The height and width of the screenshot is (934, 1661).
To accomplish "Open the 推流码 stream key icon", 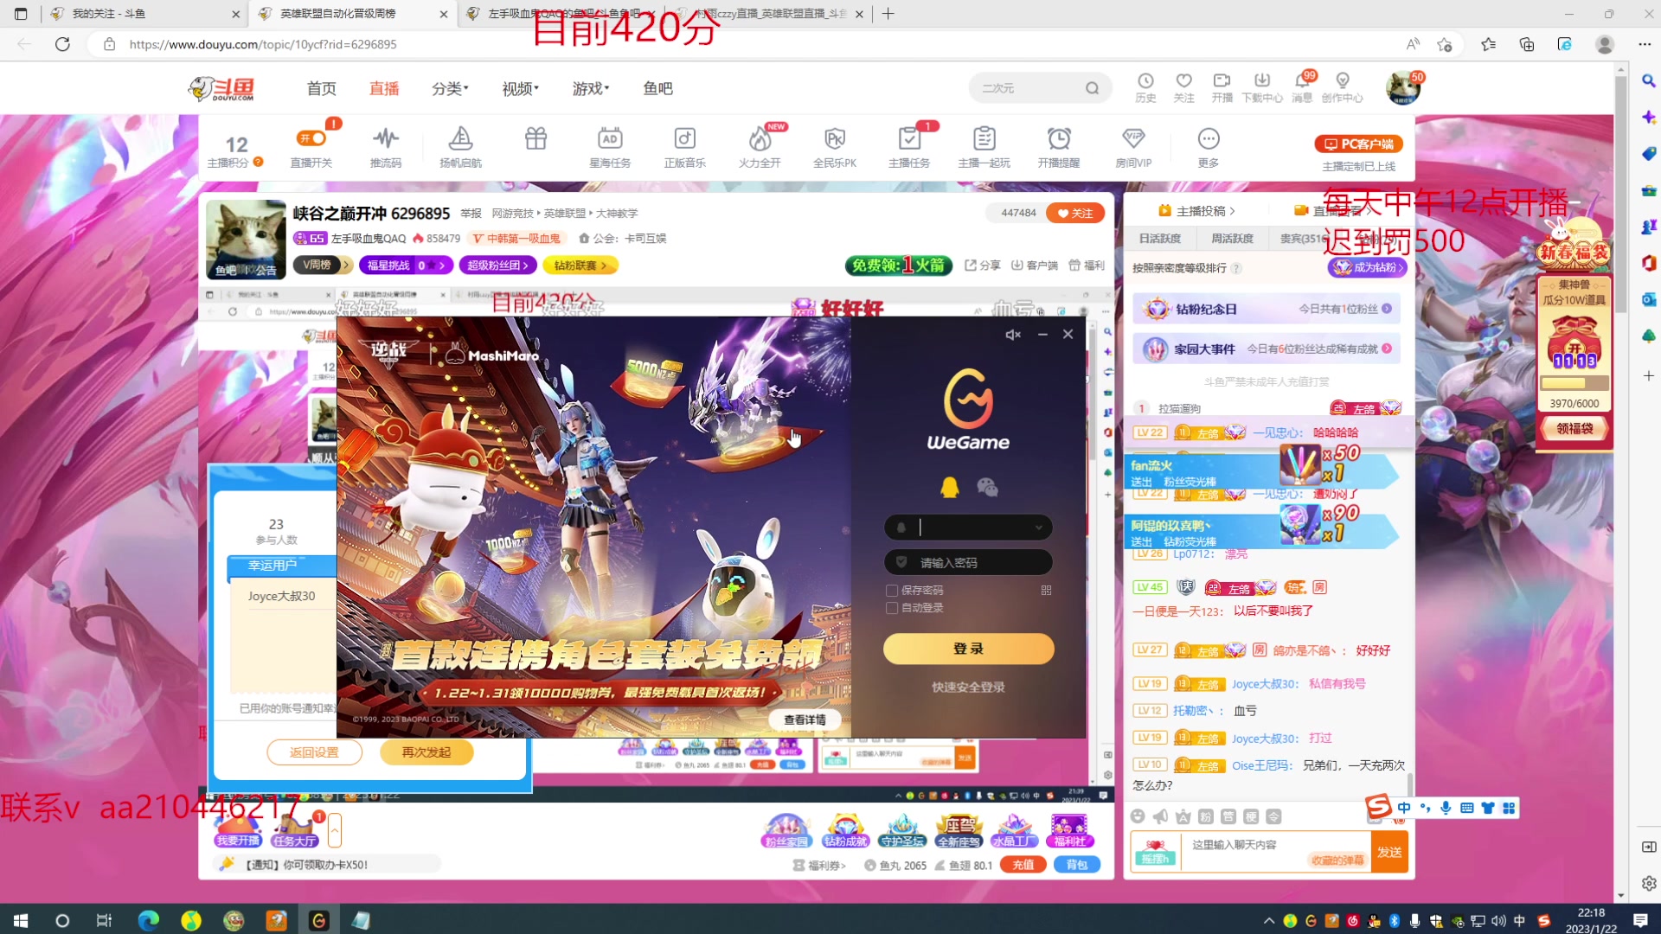I will 386,139.
